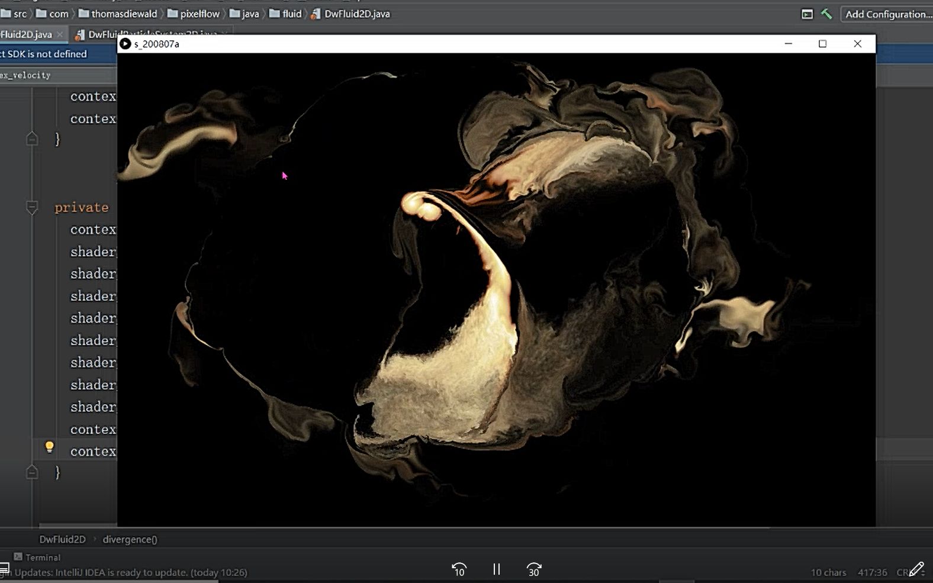The height and width of the screenshot is (583, 933).
Task: Rewind the video 10 seconds
Action: point(459,569)
